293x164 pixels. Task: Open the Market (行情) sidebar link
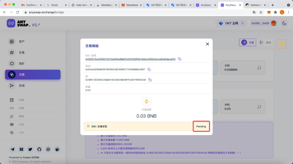click(x=33, y=100)
